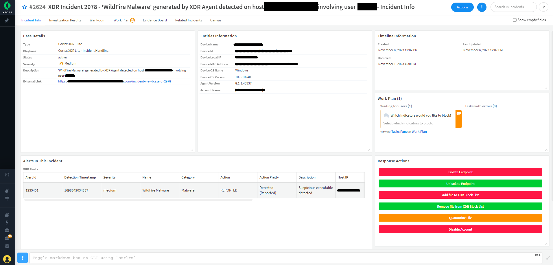Open the Work Plan tab
Screen dimensions: 553x265
(121, 20)
